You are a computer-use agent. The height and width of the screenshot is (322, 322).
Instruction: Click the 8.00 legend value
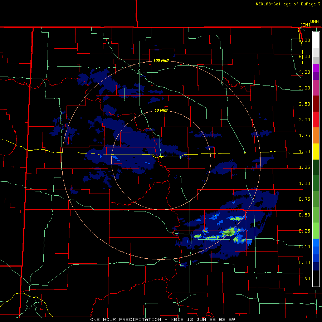[304, 40]
